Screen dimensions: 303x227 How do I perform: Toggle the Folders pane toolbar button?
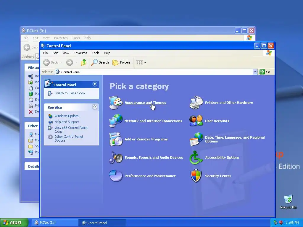(122, 62)
